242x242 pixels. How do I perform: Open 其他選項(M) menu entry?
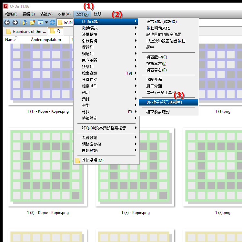106,160
